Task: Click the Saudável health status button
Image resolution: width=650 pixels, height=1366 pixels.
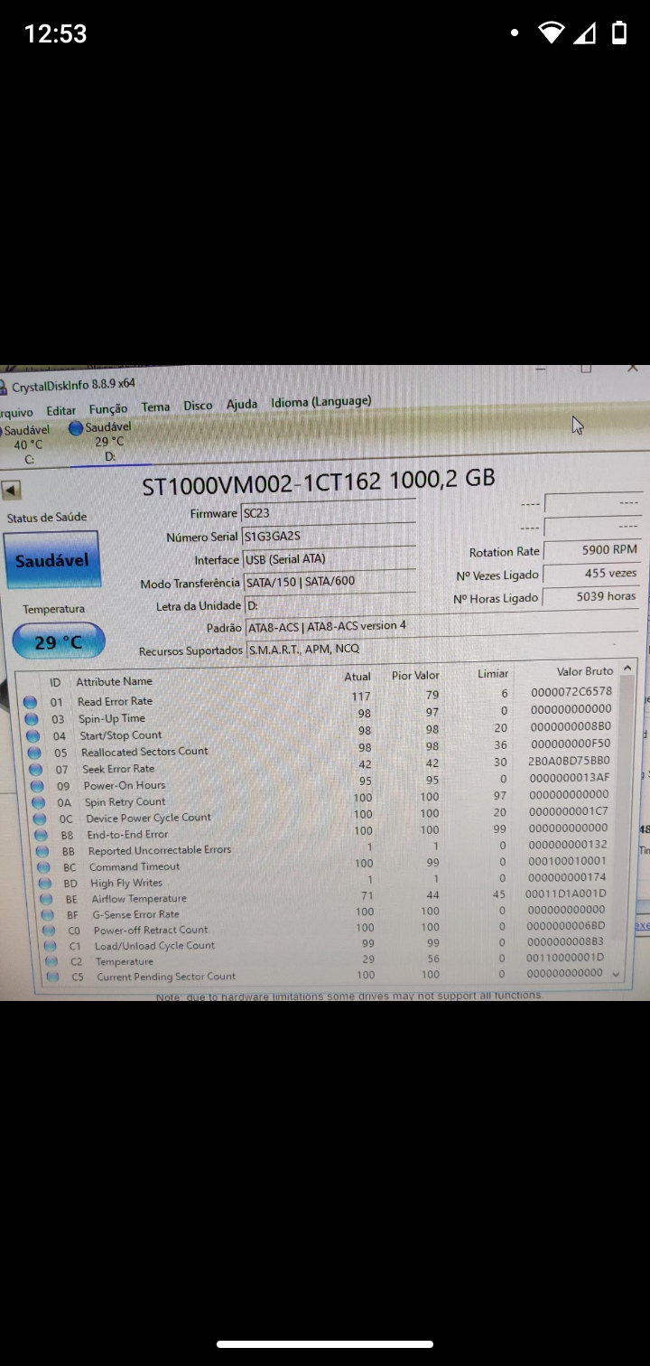Action: (51, 560)
